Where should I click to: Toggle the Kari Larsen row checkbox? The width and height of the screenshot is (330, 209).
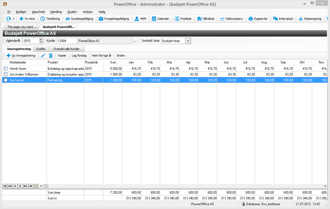(6, 80)
